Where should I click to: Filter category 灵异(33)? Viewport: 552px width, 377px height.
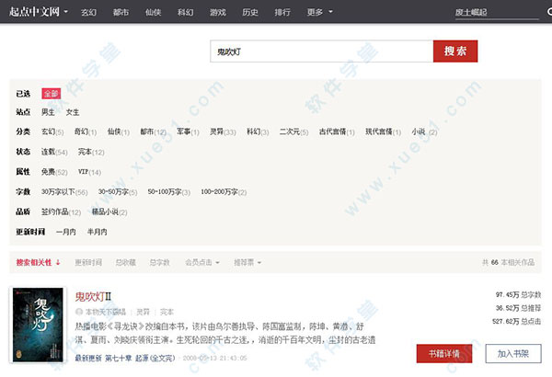(x=223, y=132)
